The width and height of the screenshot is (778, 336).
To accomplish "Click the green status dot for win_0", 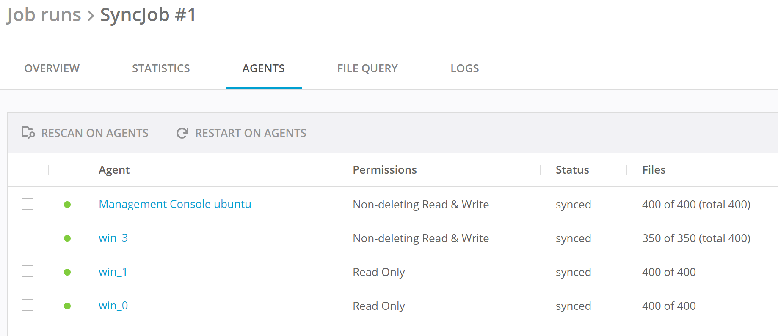I will tap(67, 306).
